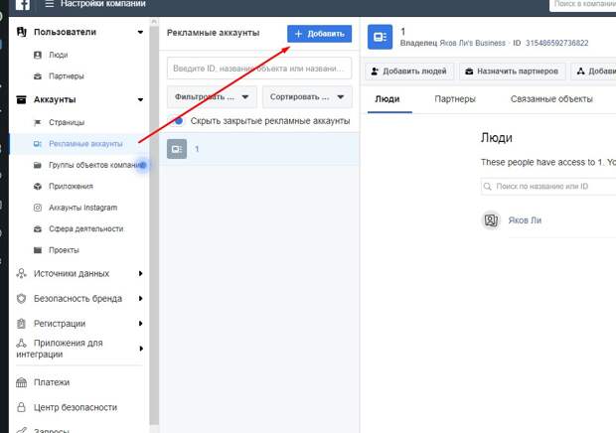This screenshot has height=433, width=616.
Task: Click the blue ad account header icon
Action: [380, 37]
